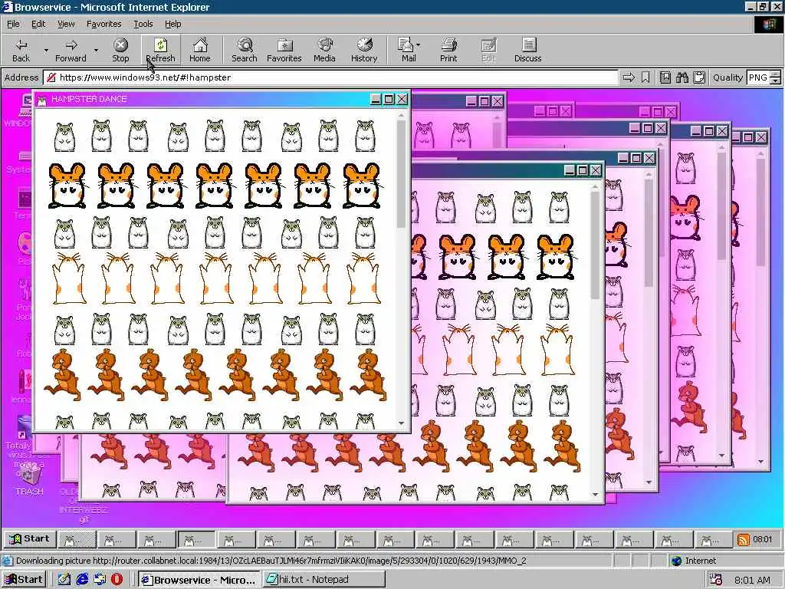Click the Forward navigation button
785x589 pixels.
[x=71, y=50]
